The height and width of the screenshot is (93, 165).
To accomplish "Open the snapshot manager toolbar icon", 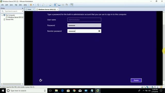I will [51, 5].
